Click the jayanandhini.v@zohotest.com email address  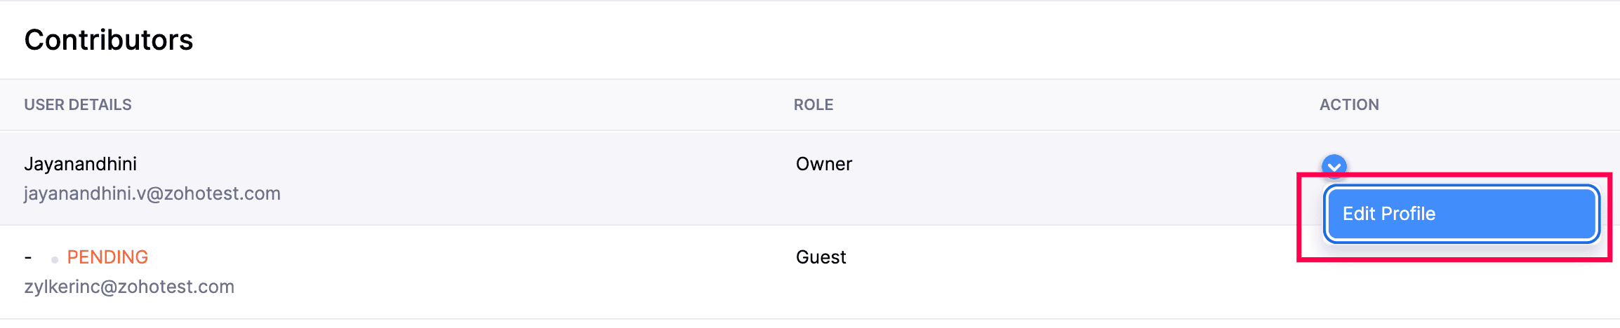click(152, 193)
